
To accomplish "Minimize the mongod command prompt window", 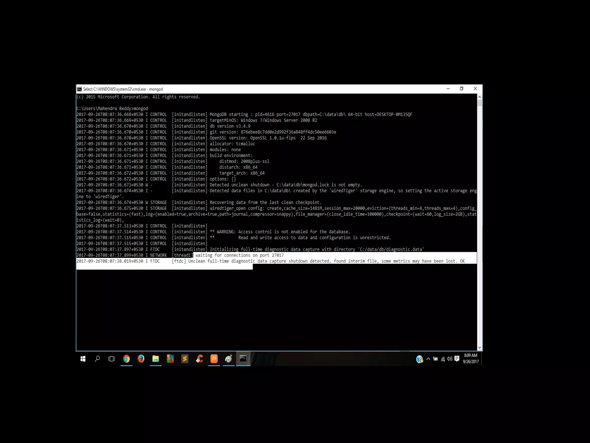I will coord(448,89).
